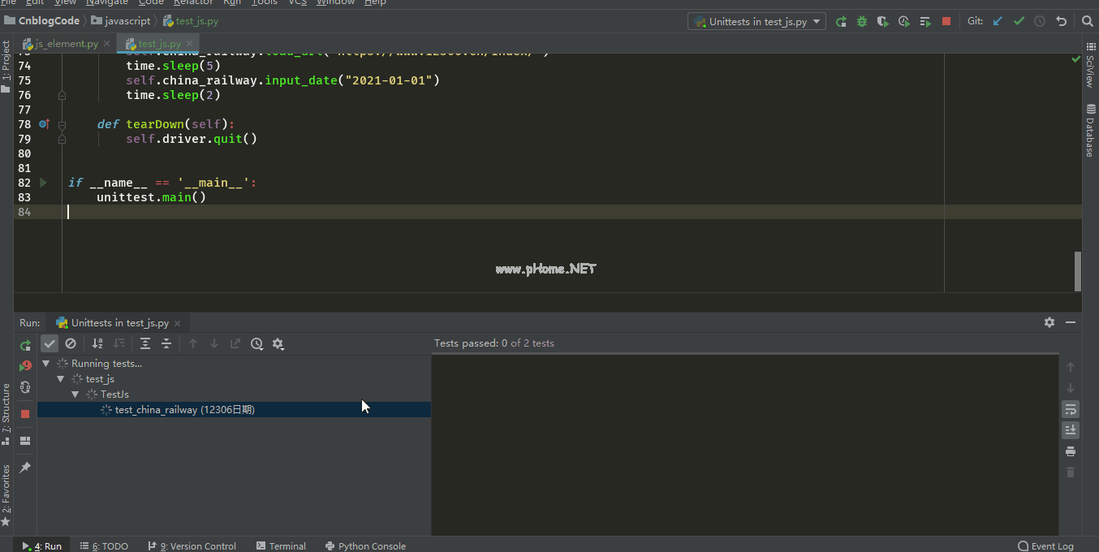Open the Navigate menu
This screenshot has width=1099, height=552.
(x=107, y=2)
